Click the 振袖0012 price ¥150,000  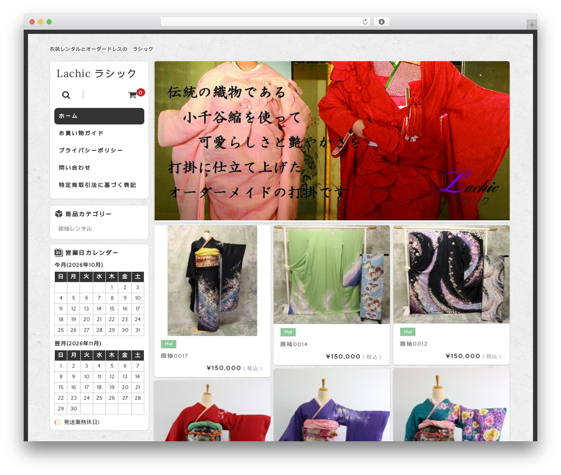point(463,356)
